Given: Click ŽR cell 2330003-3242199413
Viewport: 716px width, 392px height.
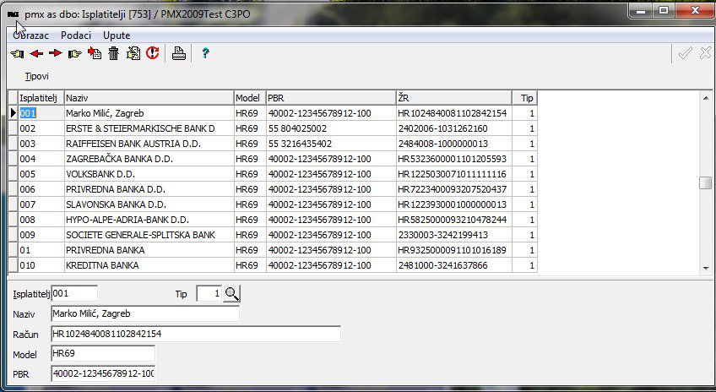Looking at the screenshot, I should pyautogui.click(x=454, y=235).
